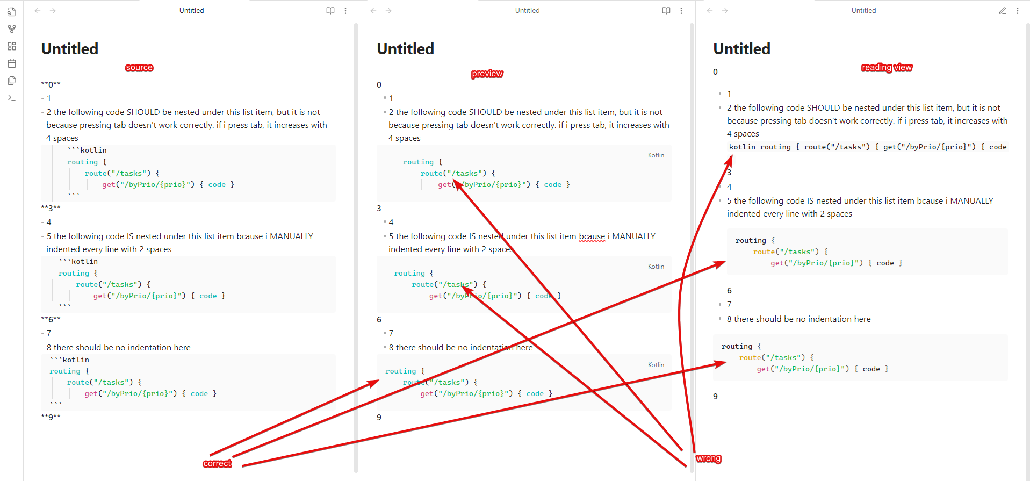The image size is (1030, 481).
Task: Select the Untitled tab header of source pane
Action: pos(192,10)
